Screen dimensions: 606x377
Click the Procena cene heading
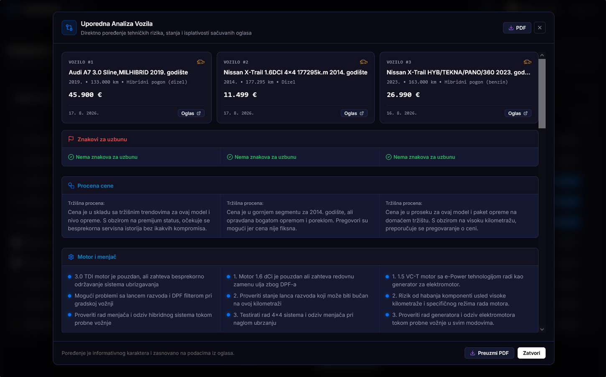pyautogui.click(x=95, y=186)
